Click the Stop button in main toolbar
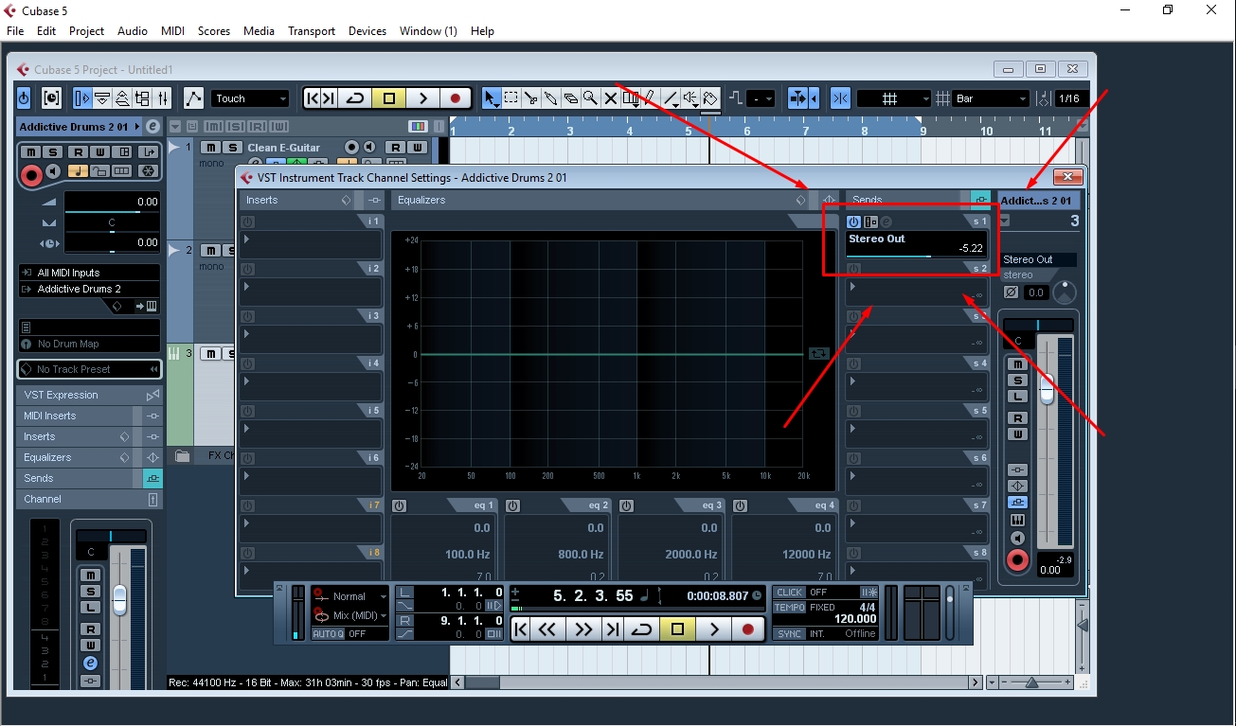The height and width of the screenshot is (726, 1236). coord(388,98)
